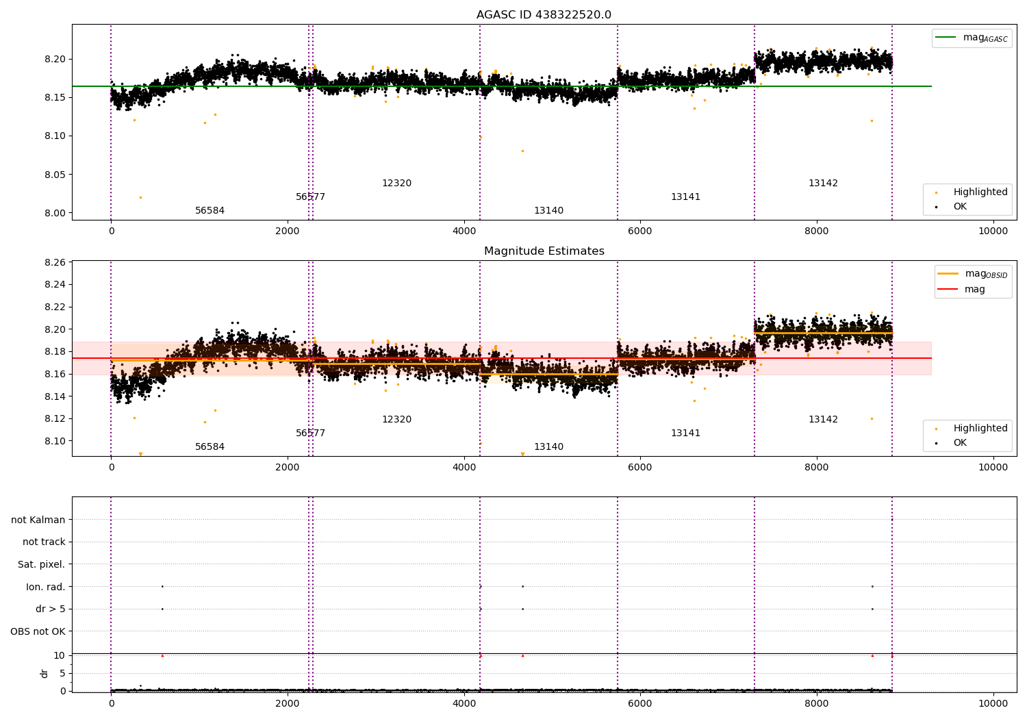Click the 6000 x-tick under bottom plot
Viewport: 1027px width, 719px height.
[x=640, y=703]
